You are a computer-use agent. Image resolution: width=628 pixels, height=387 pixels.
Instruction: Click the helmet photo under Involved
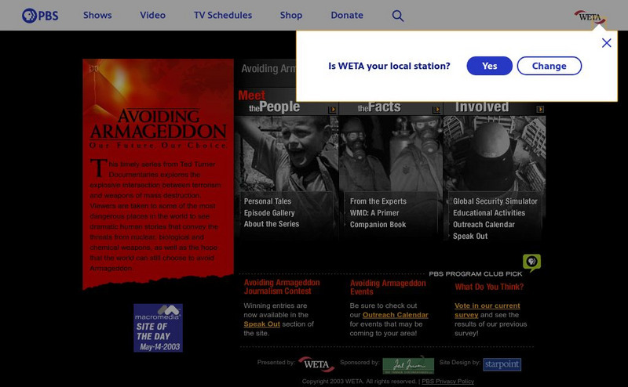point(495,153)
